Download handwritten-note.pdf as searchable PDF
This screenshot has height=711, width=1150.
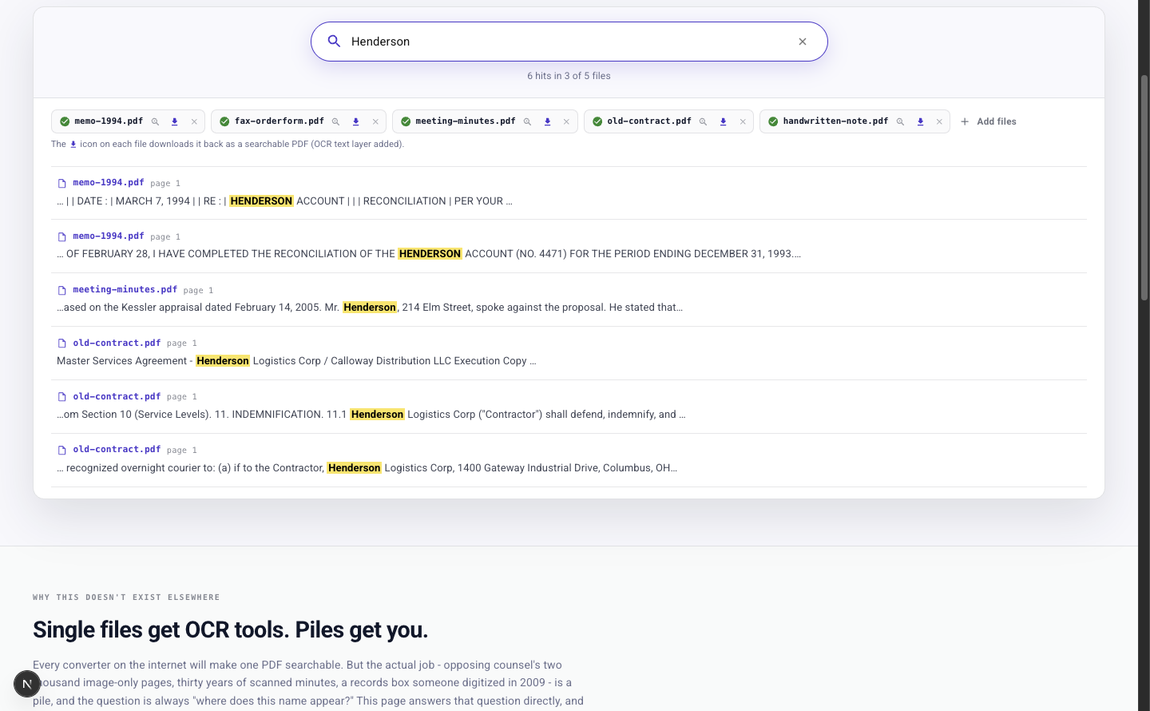tap(920, 121)
